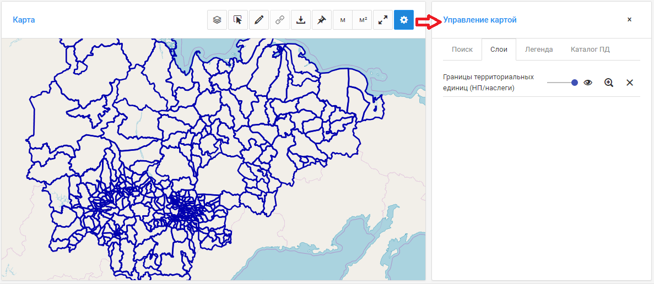Toggle the blue gear map settings
The height and width of the screenshot is (284, 654).
tap(403, 20)
